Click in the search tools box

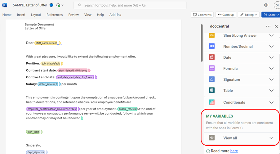coord(130,5)
